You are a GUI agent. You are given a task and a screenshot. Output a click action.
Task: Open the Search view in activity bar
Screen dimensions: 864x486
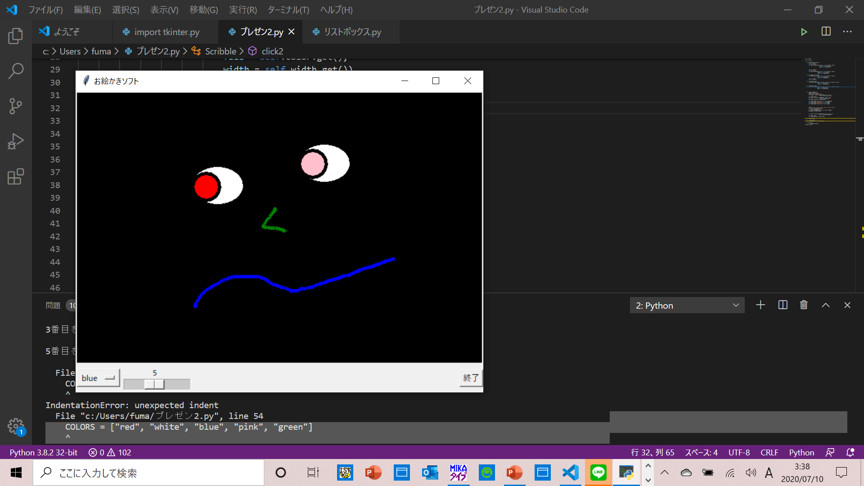point(16,71)
